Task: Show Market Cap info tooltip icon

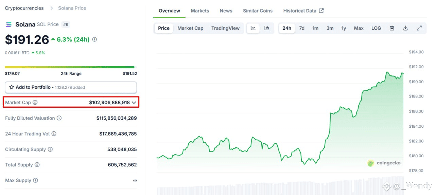Action: (x=35, y=102)
